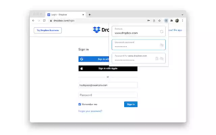Click the browser forward arrow
The image size is (216, 135).
point(39,21)
